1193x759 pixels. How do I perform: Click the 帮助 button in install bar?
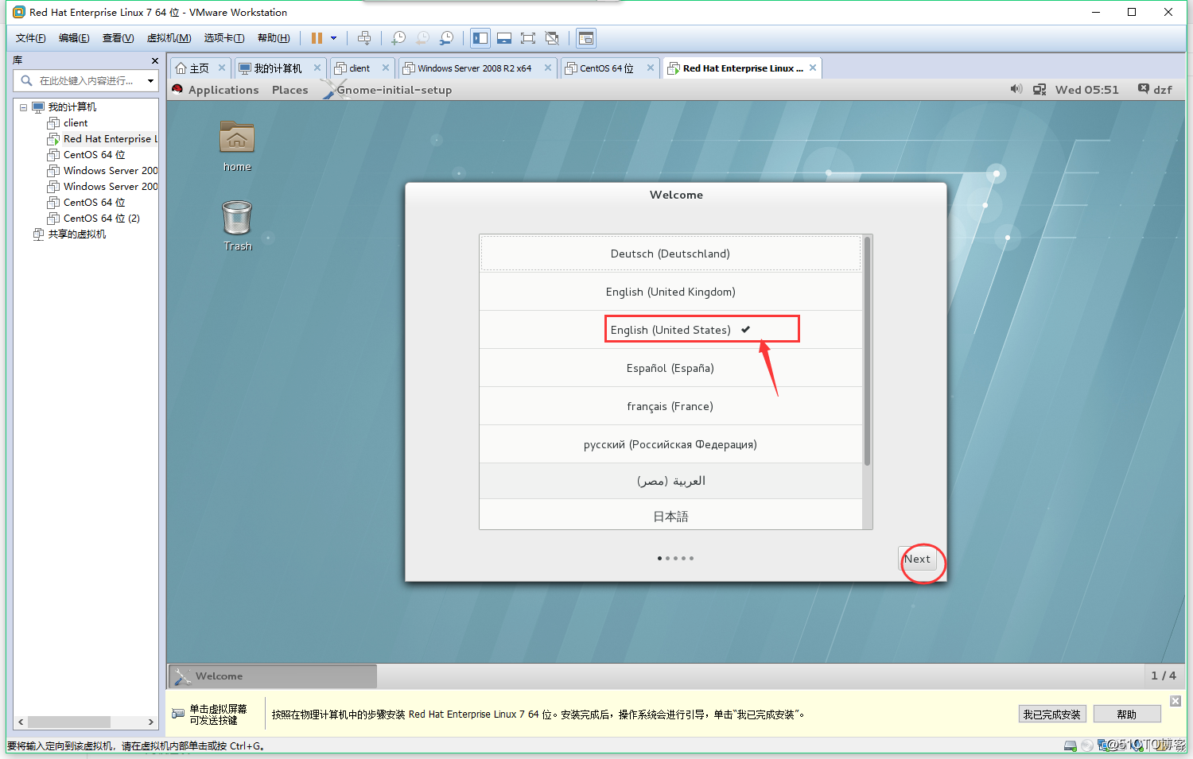click(x=1127, y=714)
